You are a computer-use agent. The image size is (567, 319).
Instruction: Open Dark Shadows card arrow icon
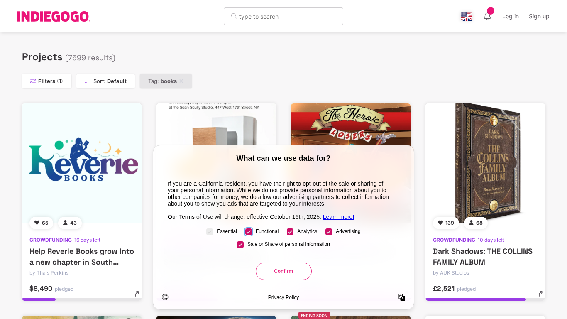(x=540, y=294)
